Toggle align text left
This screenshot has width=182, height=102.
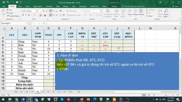point(51,15)
